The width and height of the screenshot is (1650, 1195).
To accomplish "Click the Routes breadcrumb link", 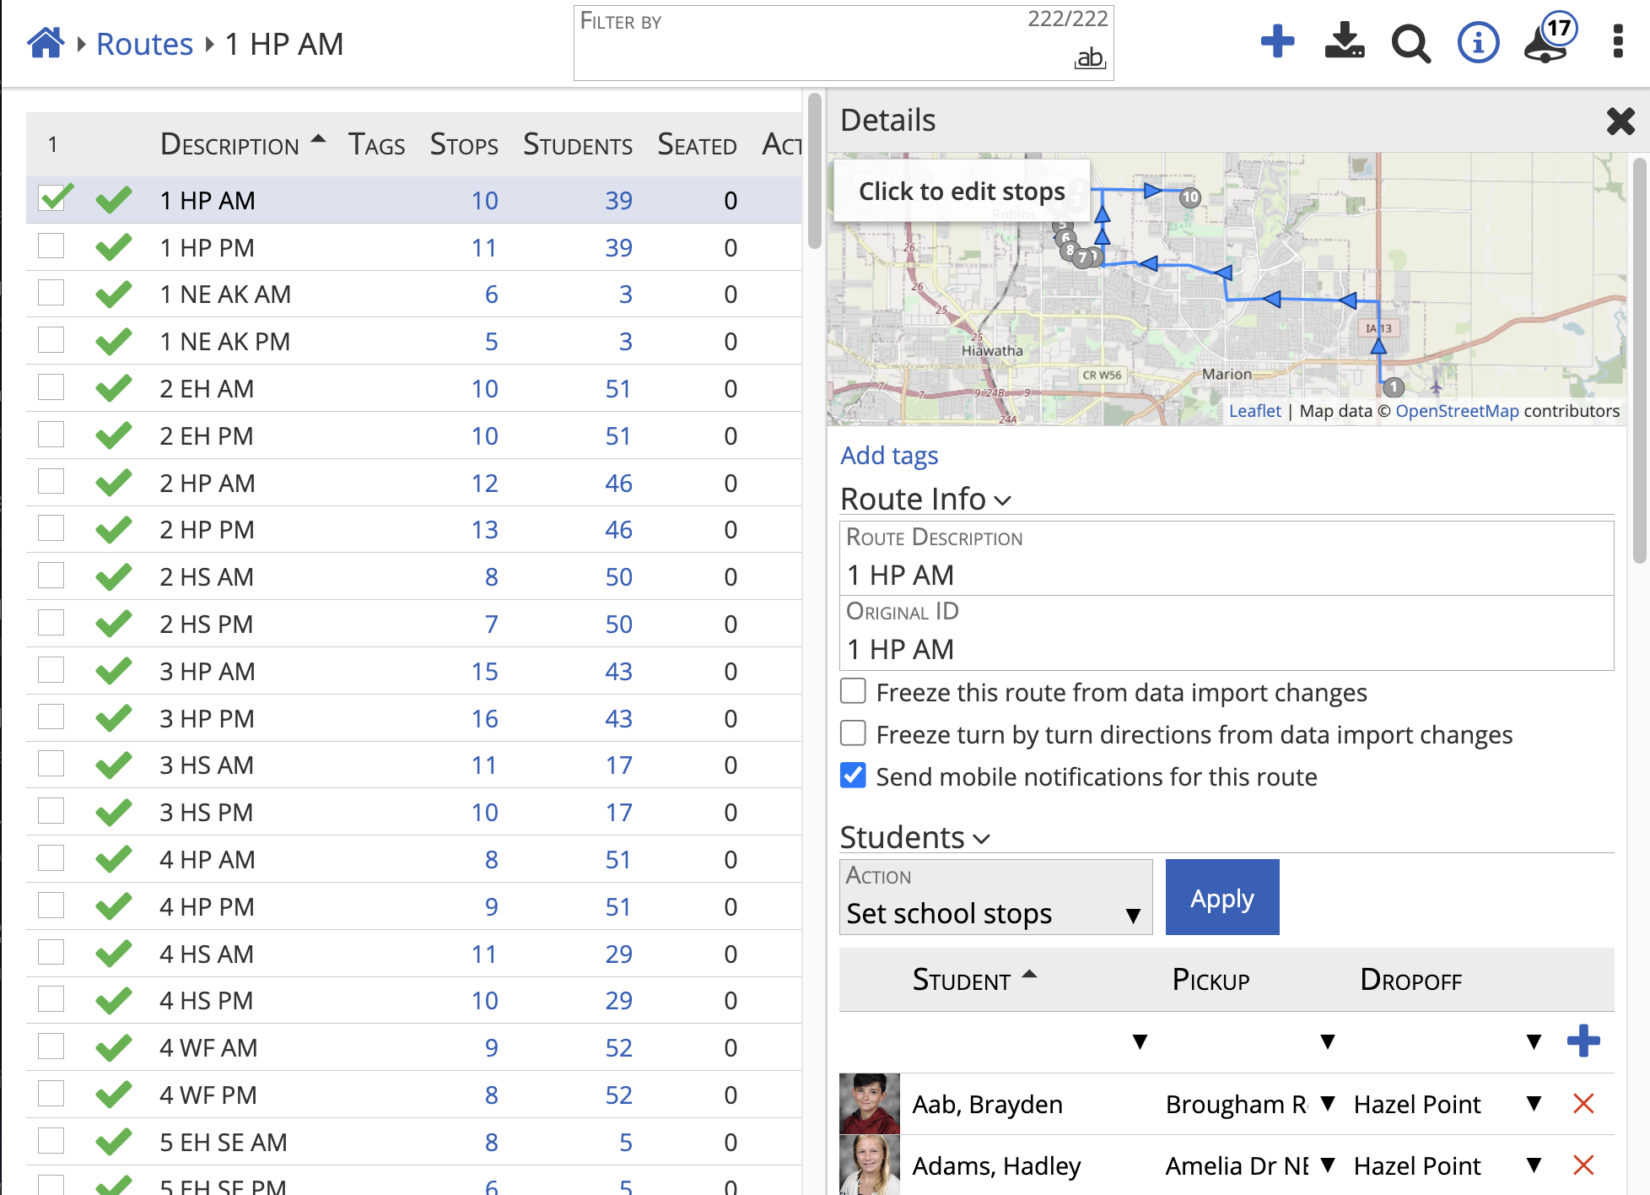I will 144,44.
